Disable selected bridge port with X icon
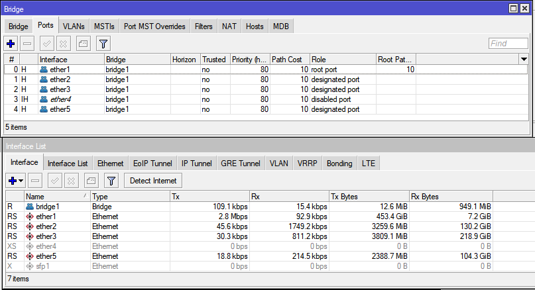 pos(64,44)
